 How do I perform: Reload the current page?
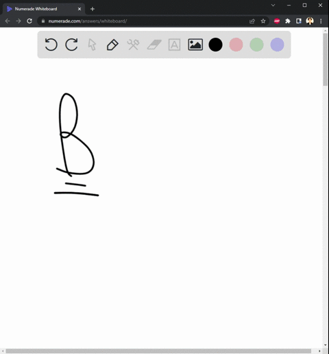point(29,21)
